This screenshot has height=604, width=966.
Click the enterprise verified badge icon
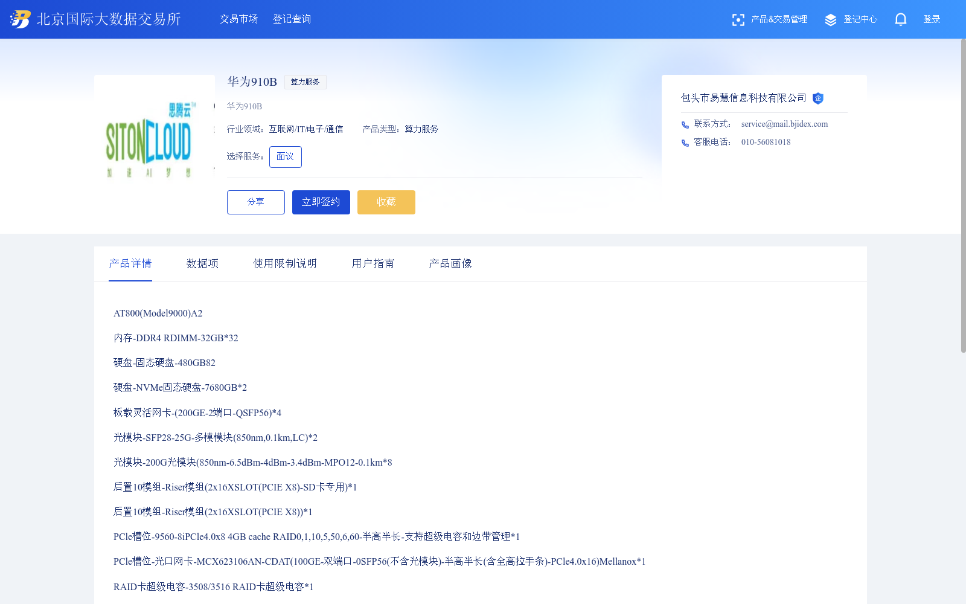[818, 98]
